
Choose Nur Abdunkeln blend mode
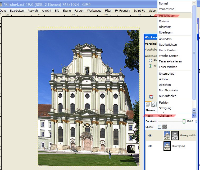point(168,90)
